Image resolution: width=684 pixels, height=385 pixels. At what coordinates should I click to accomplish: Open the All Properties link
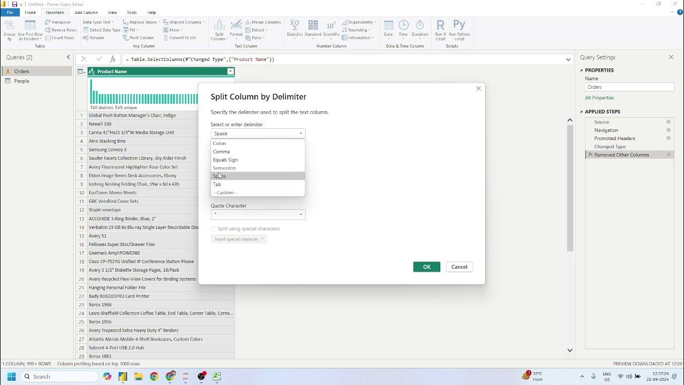coord(600,98)
